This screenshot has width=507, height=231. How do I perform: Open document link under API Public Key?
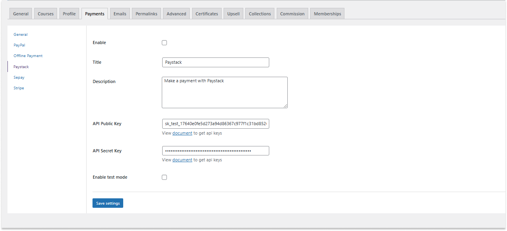pos(182,133)
